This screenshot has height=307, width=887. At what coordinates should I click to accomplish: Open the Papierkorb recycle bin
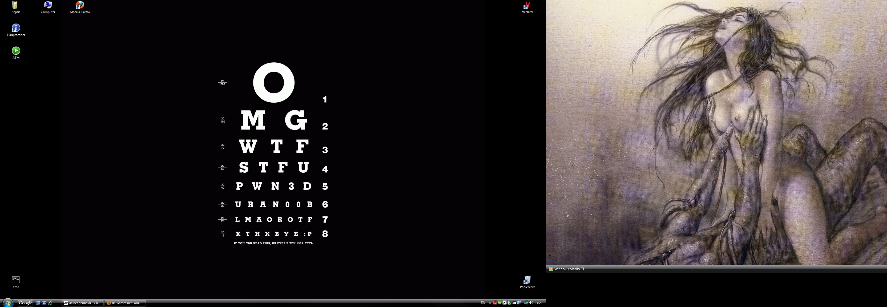[x=527, y=282]
